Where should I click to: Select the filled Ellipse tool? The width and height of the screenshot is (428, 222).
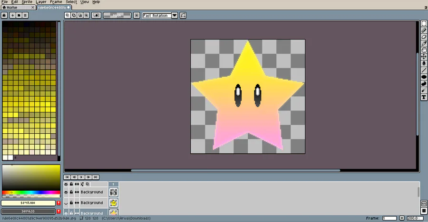[424, 77]
